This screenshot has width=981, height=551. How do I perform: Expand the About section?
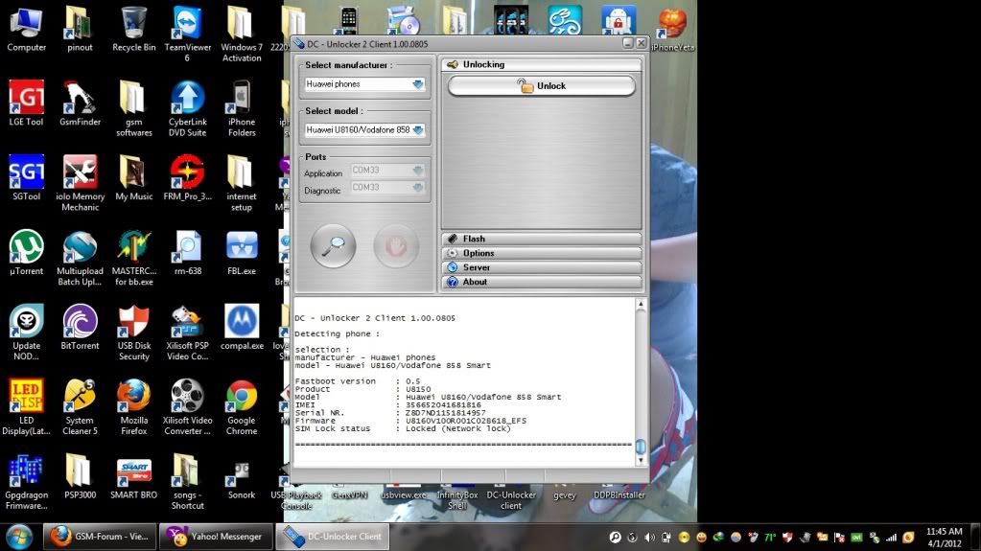pos(542,282)
